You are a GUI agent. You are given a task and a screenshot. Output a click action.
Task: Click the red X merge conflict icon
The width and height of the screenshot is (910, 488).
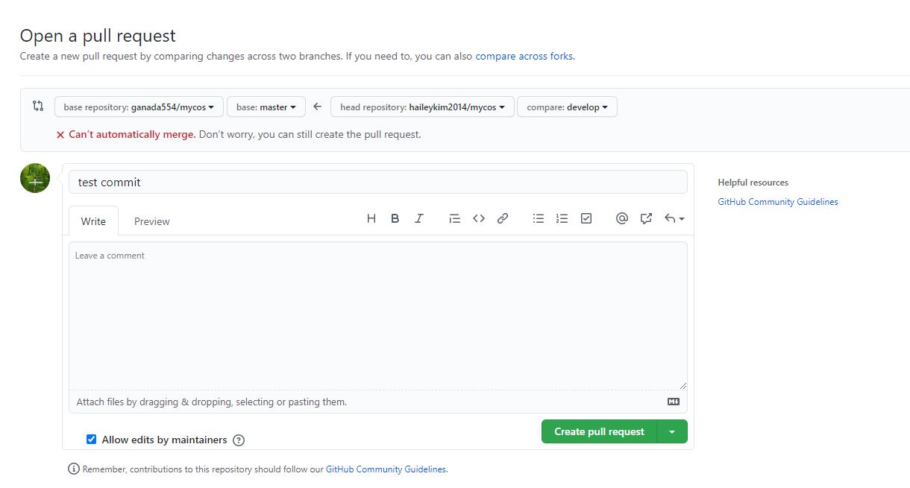60,135
